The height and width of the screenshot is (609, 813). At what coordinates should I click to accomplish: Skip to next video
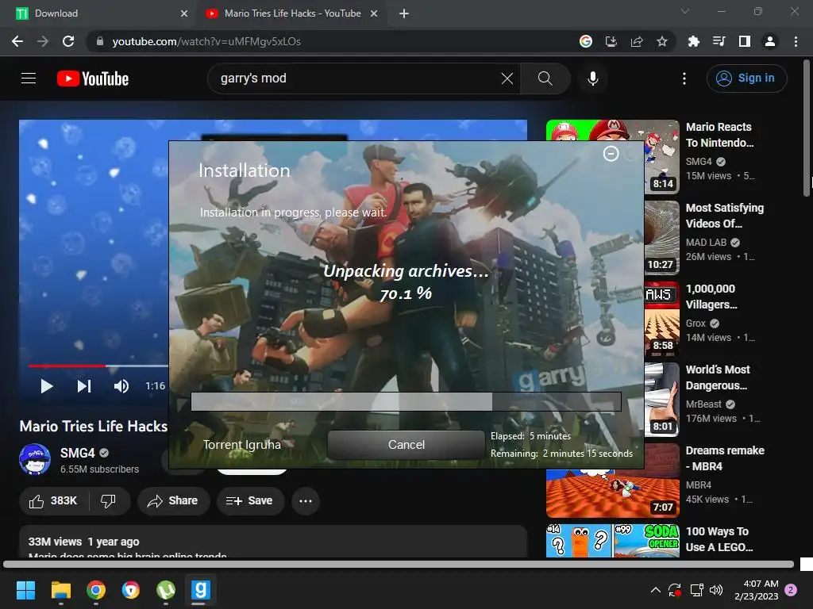point(84,386)
